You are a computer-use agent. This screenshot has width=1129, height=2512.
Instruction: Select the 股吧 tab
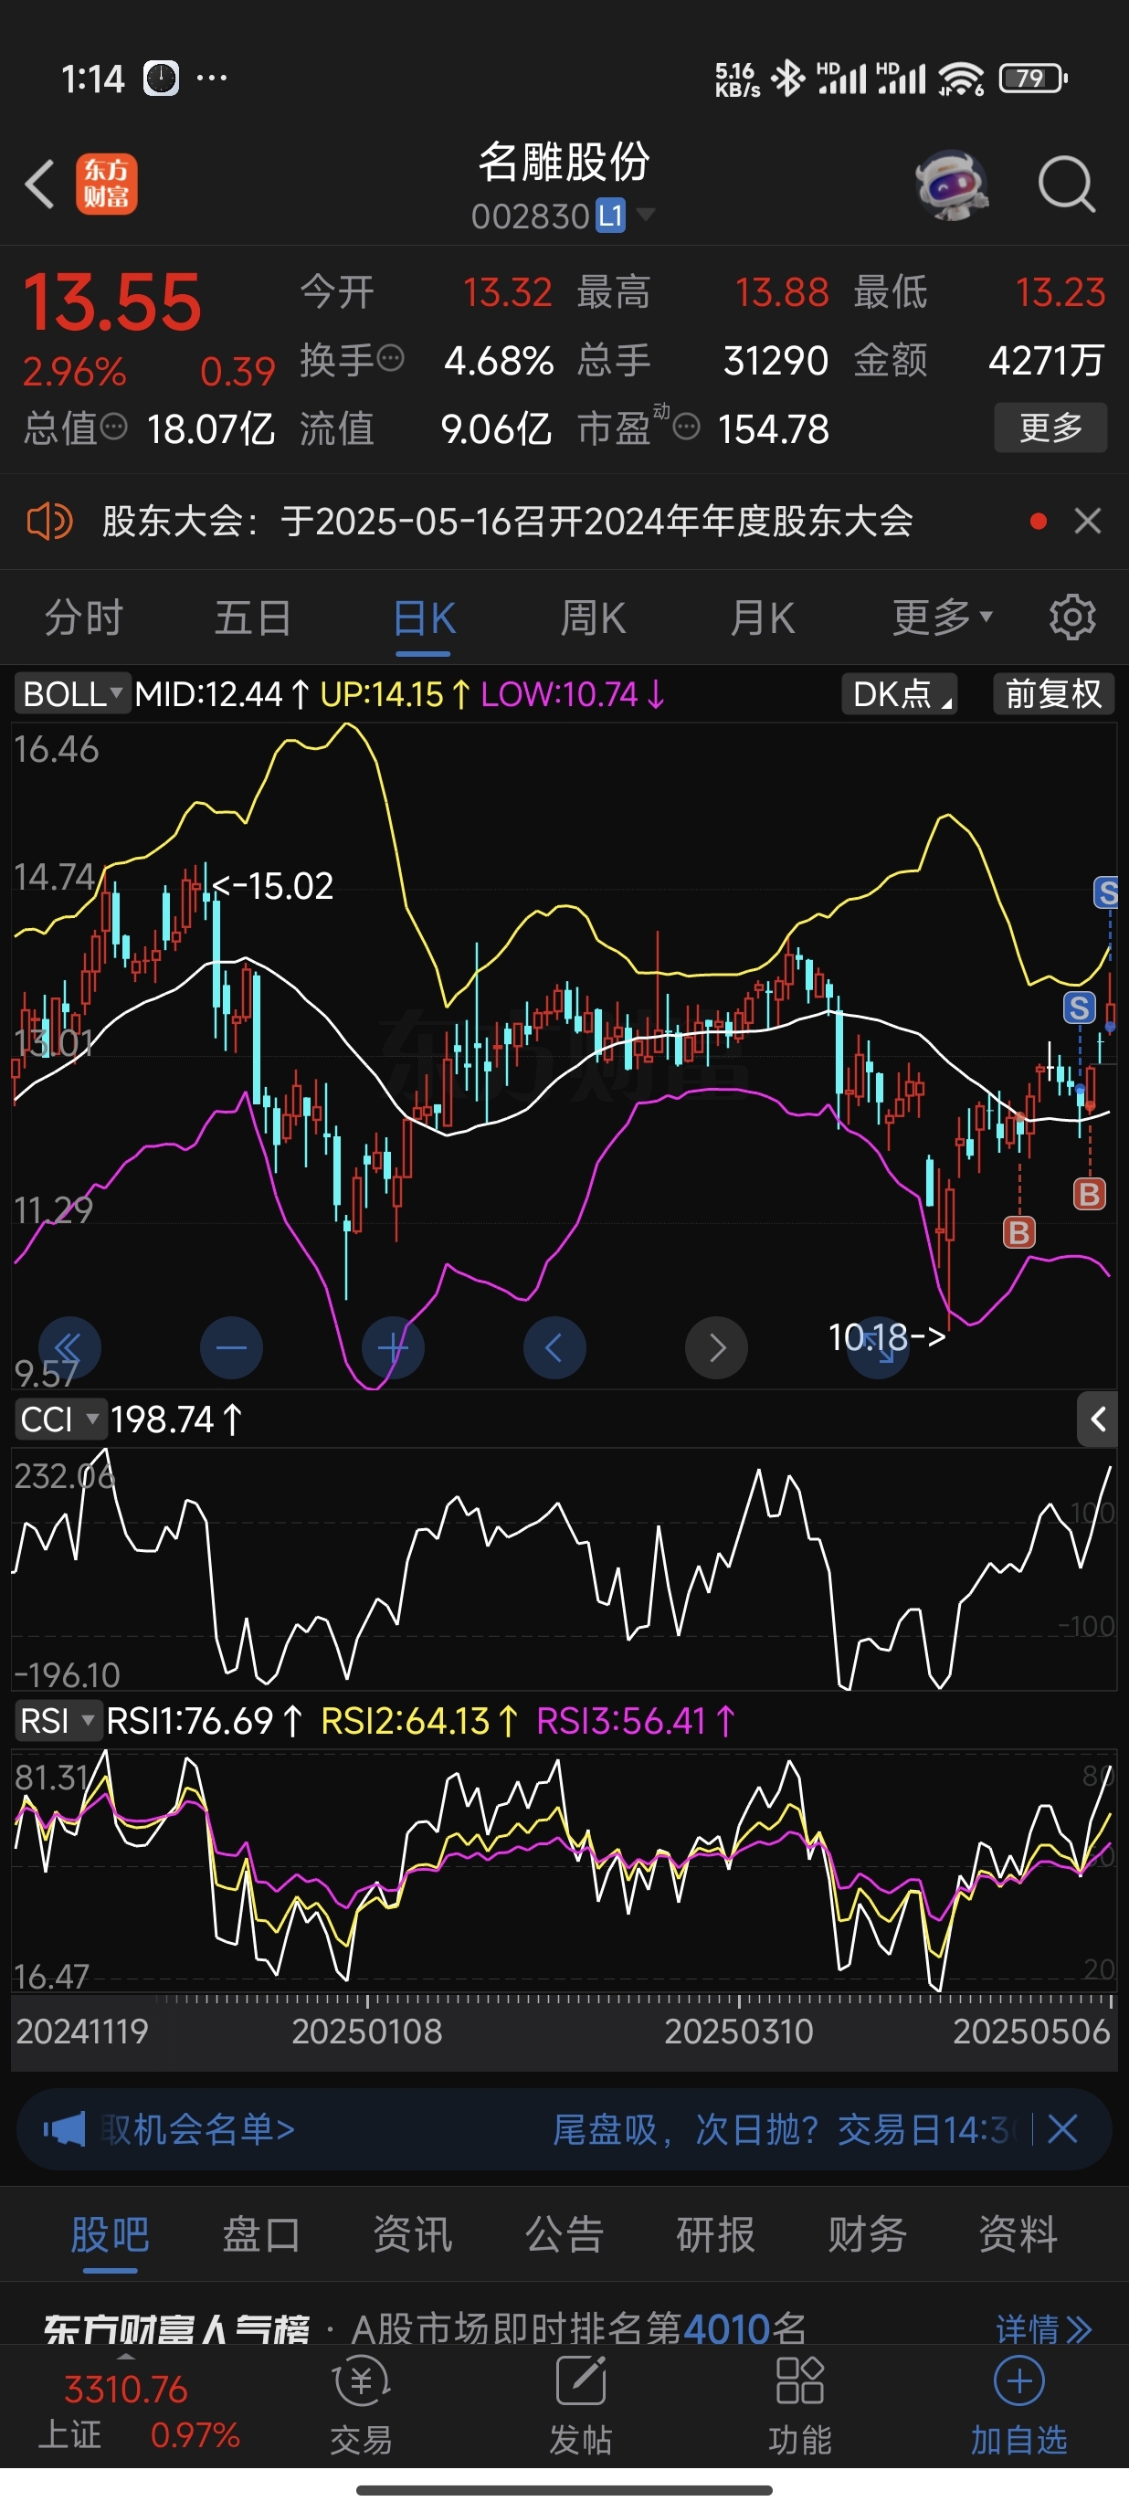coord(111,2233)
